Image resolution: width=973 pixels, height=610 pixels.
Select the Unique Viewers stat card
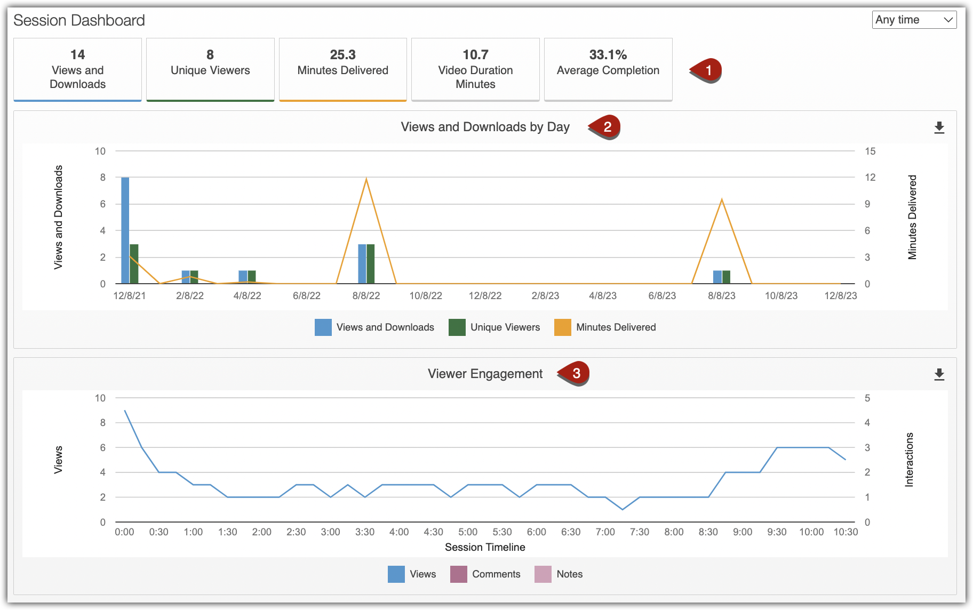[x=210, y=69]
